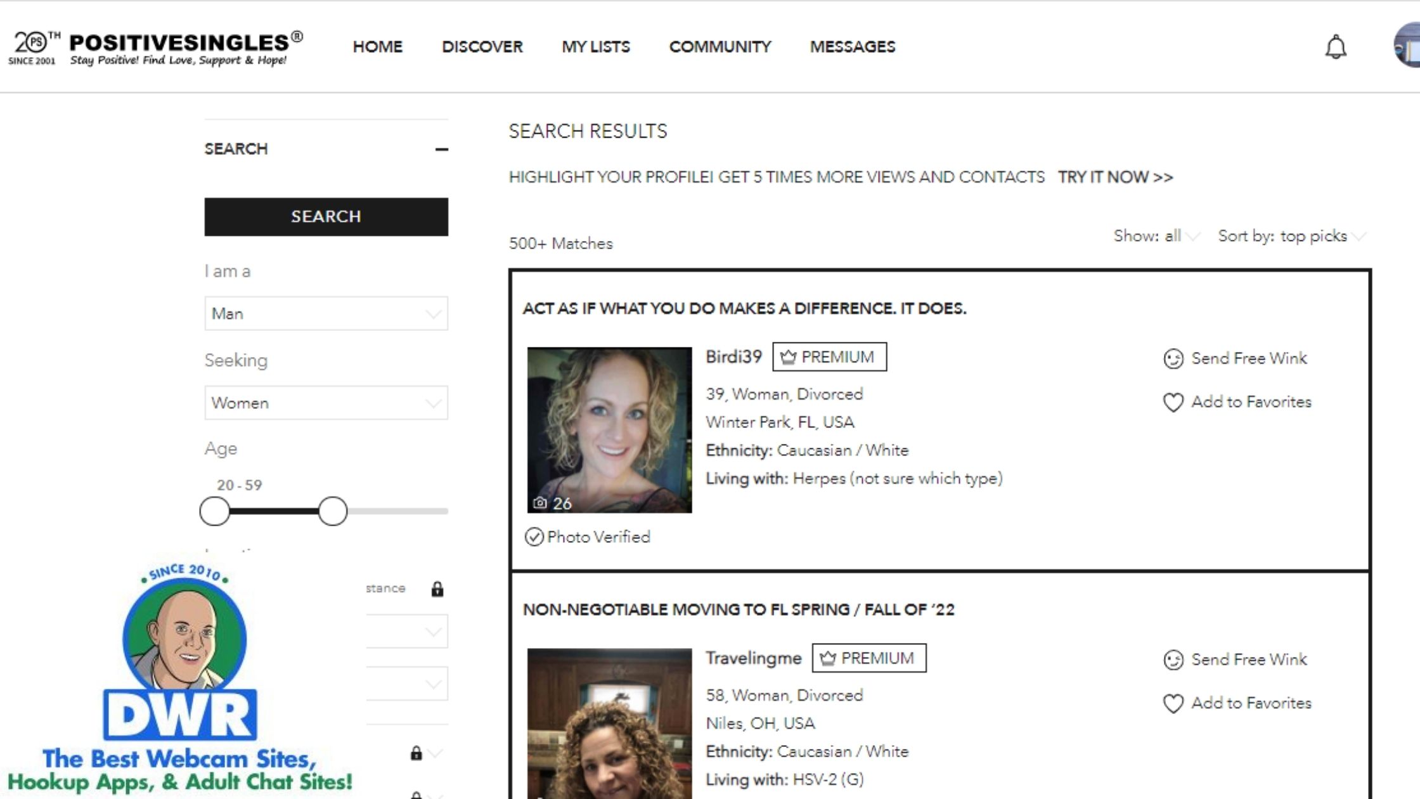The height and width of the screenshot is (799, 1420).
Task: Click heart icon beside Travelingme profile
Action: pos(1173,704)
